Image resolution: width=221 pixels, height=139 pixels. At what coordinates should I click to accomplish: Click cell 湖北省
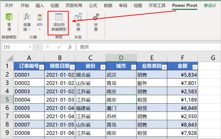90,75
